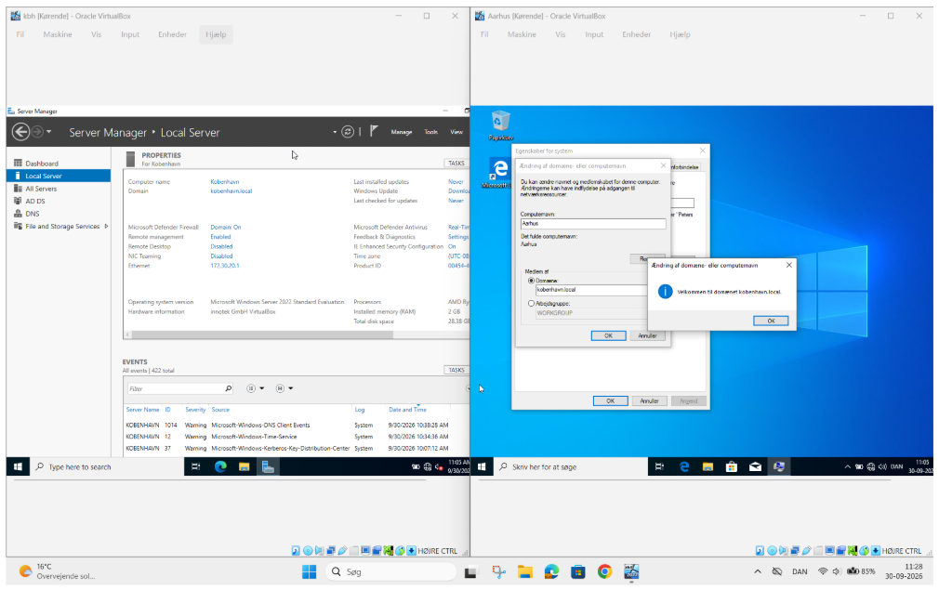The width and height of the screenshot is (939, 590).
Task: Open the filter criteria list dropdown
Action: pos(256,389)
